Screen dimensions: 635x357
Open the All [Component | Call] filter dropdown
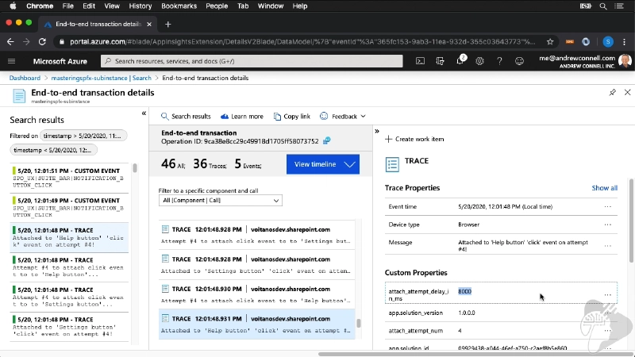[x=221, y=201]
